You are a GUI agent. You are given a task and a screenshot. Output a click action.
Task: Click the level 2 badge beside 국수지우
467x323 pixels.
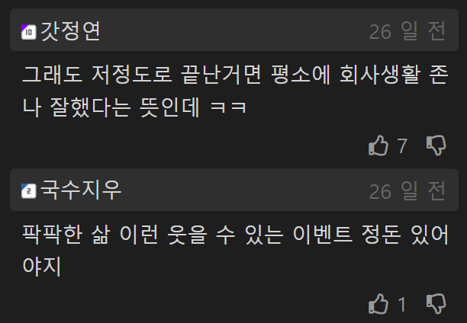28,191
